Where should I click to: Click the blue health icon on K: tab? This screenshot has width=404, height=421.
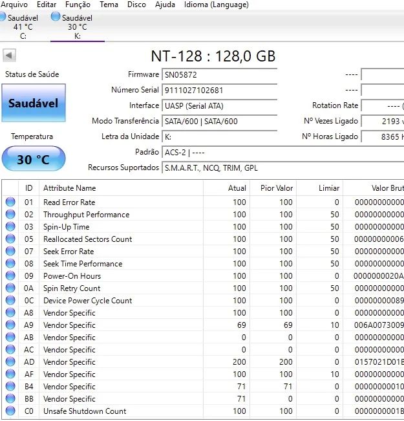click(56, 17)
